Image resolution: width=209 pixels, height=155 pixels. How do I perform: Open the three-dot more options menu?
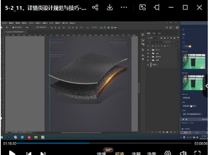124,7
